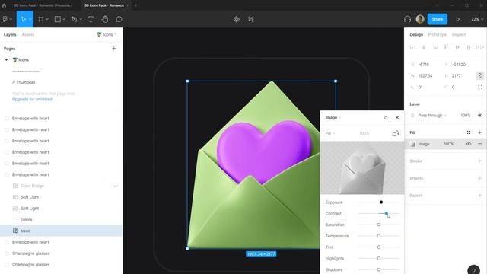The image size is (487, 274).
Task: Align vertical centers icon
Action: point(457,47)
